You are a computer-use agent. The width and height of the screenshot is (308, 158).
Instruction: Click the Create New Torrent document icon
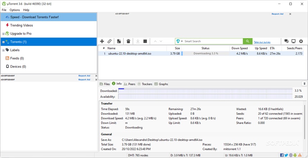tap(119, 41)
